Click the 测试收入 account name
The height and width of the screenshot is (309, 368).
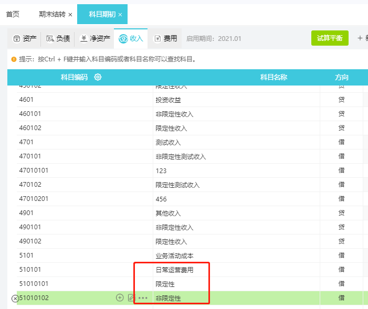click(169, 143)
